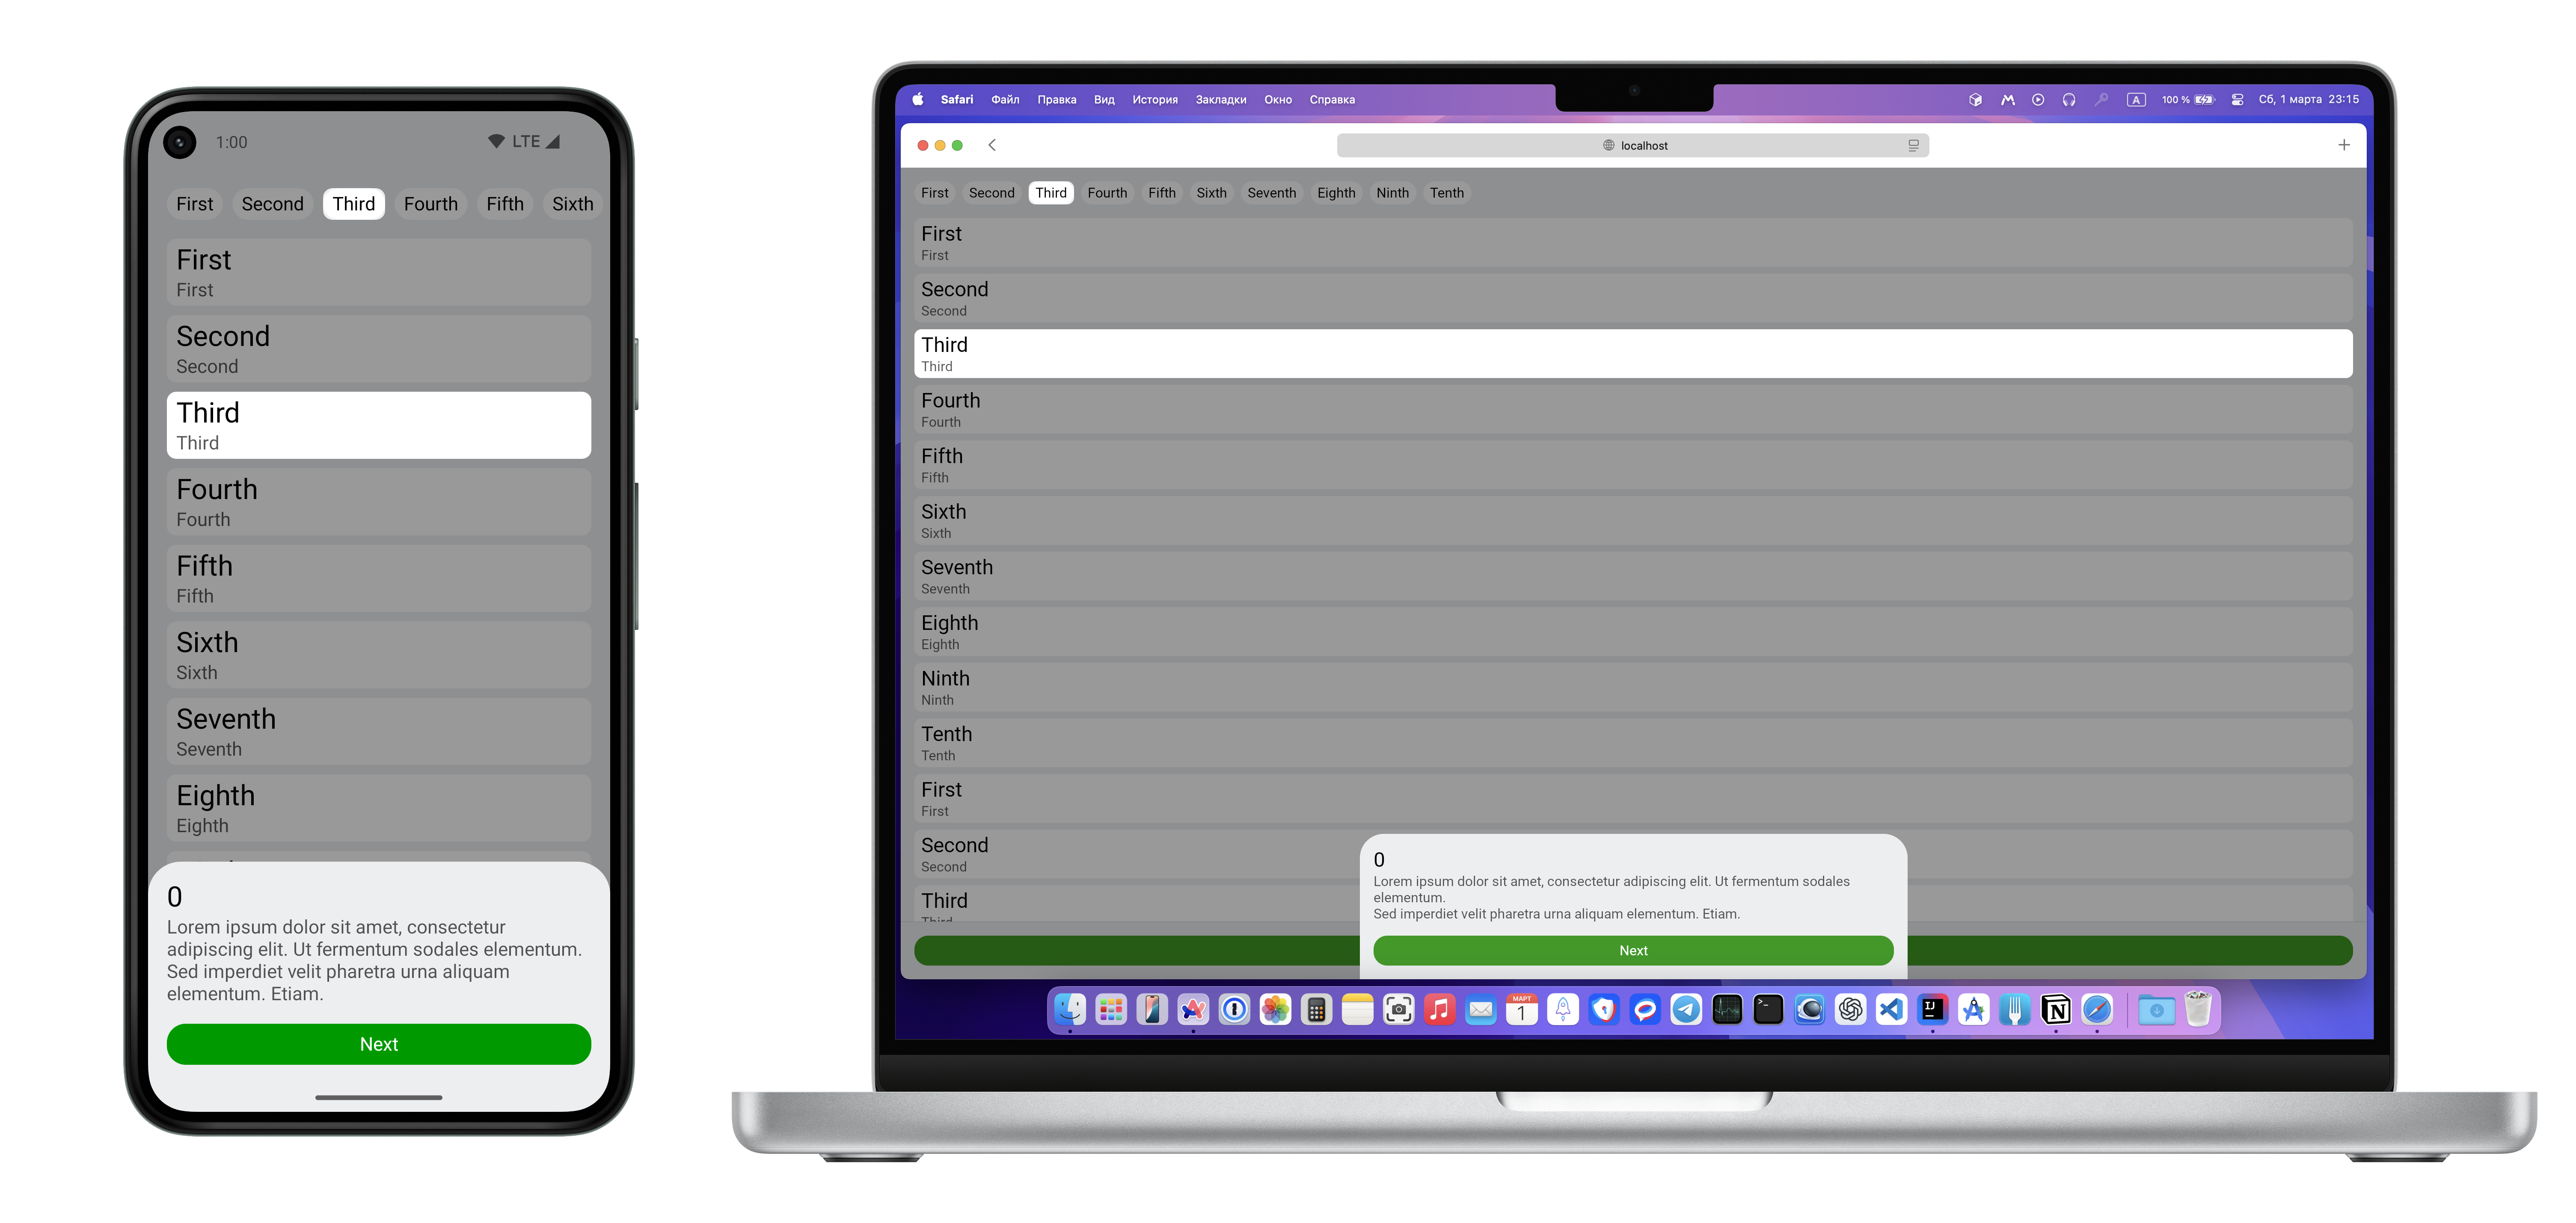This screenshot has width=2576, height=1223.
Task: Open Control Center in the menu bar
Action: pos(2238,100)
